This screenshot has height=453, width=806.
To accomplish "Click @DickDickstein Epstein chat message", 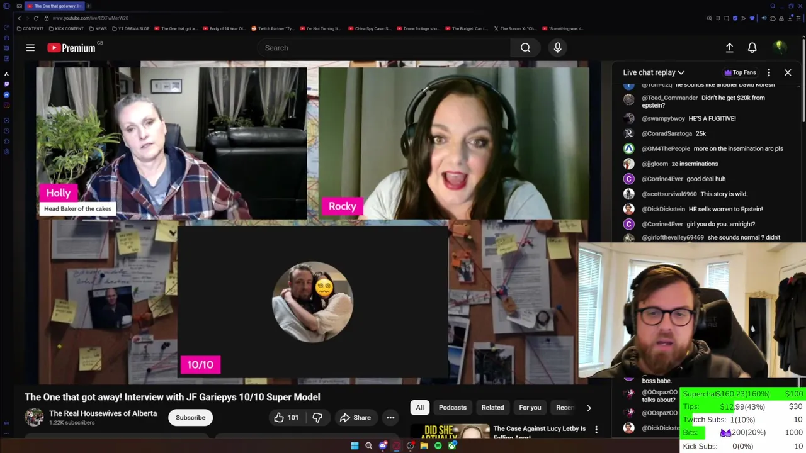I will [x=693, y=209].
